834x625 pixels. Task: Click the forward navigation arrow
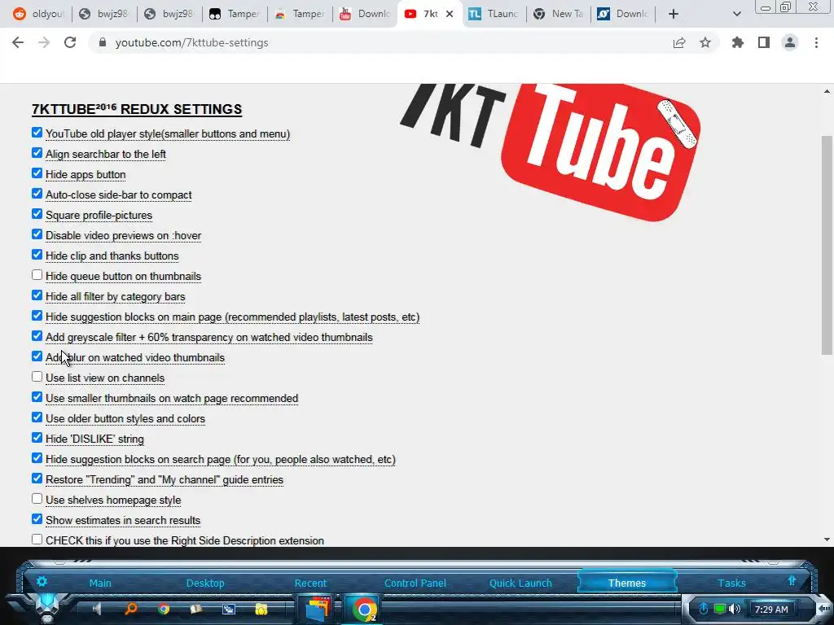point(44,42)
